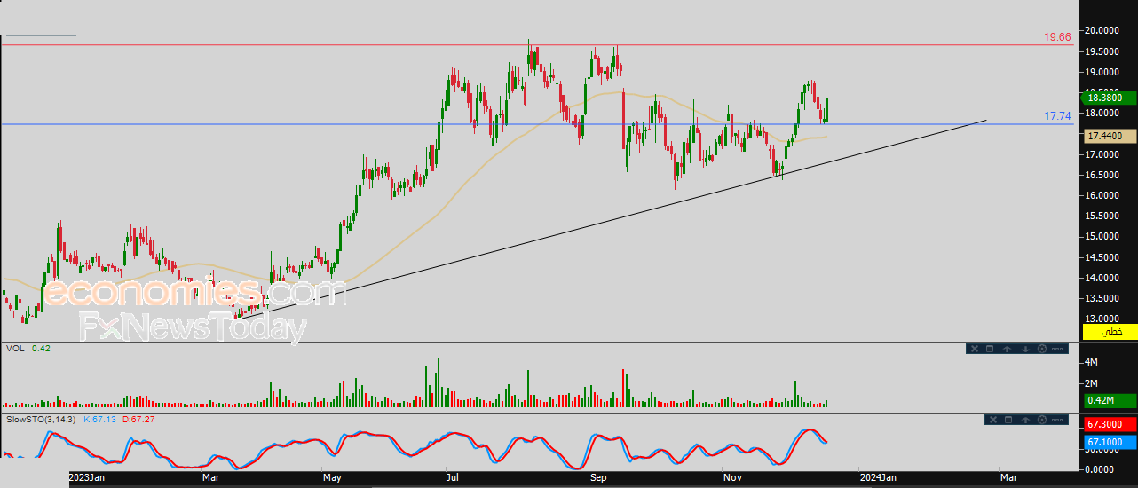This screenshot has height=488, width=1138.
Task: Click the 2023Jan date on time axis
Action: coord(87,477)
